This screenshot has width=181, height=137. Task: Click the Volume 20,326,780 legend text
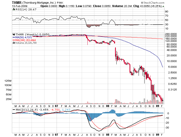coord(26,43)
